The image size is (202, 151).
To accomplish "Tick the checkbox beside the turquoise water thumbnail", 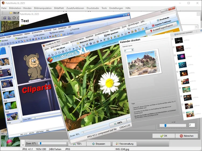I will pos(180,88).
